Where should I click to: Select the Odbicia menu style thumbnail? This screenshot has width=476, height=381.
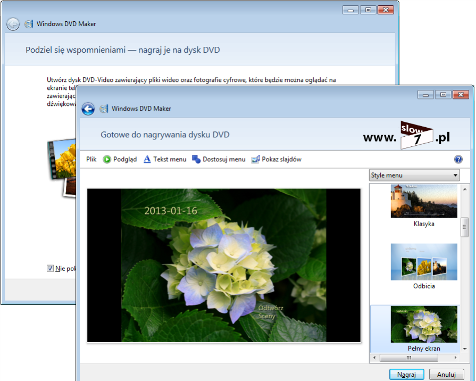(x=424, y=262)
